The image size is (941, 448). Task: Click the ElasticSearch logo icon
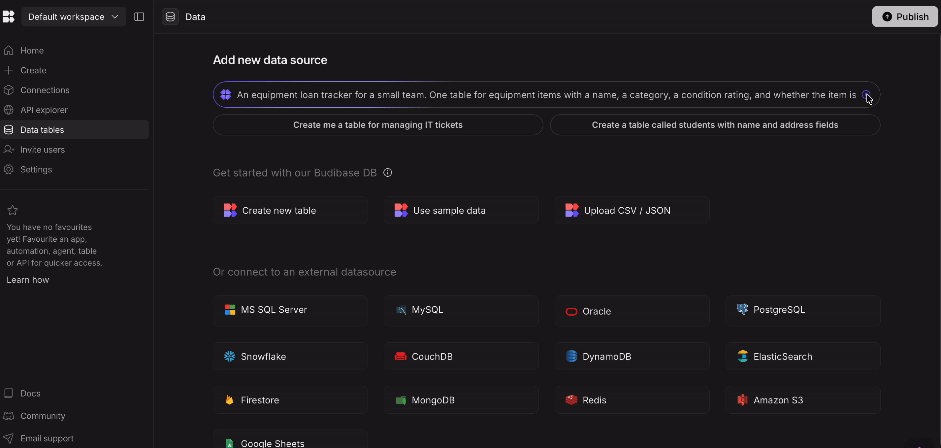[743, 356]
